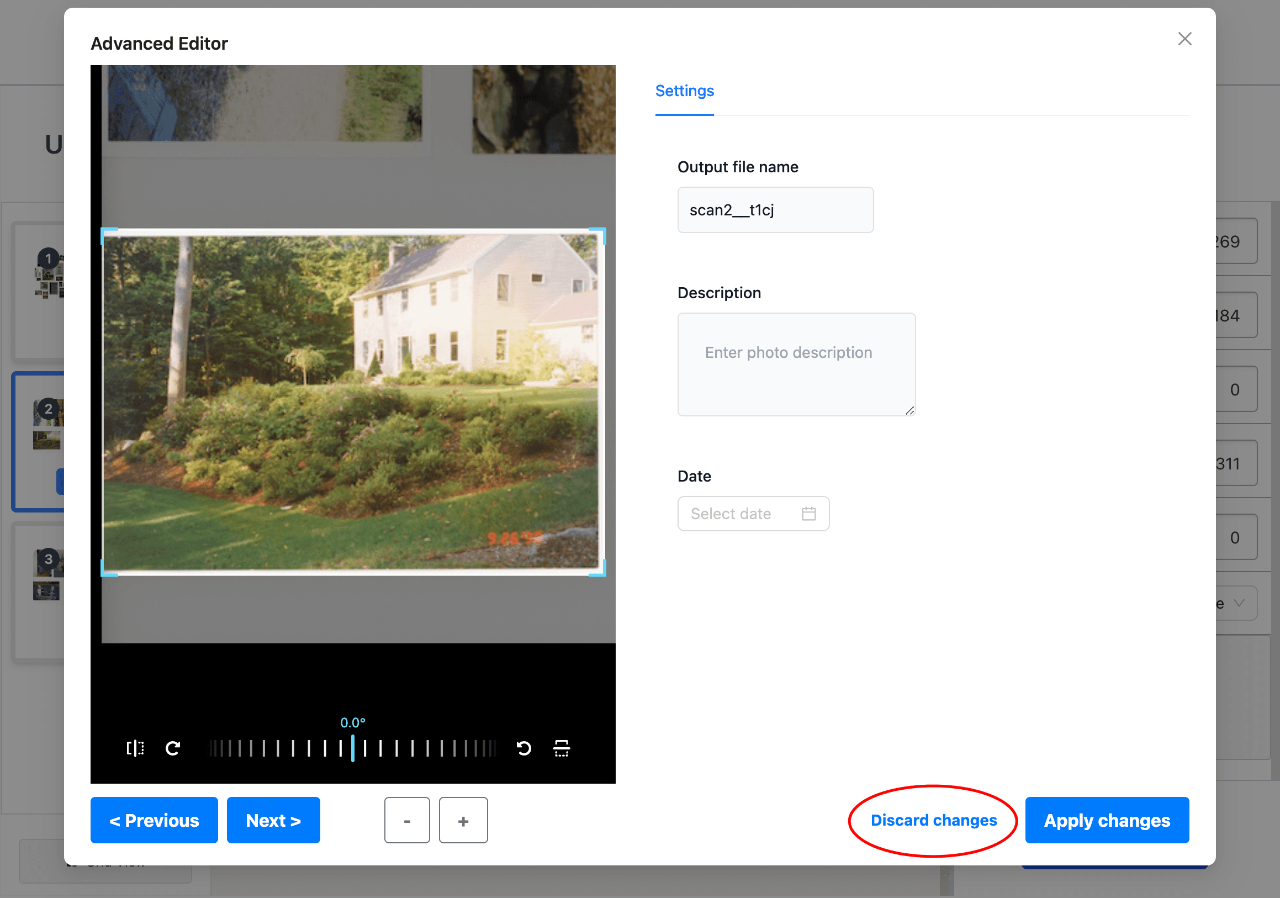This screenshot has height=898, width=1280.
Task: Open the calendar icon in Date field
Action: coord(808,514)
